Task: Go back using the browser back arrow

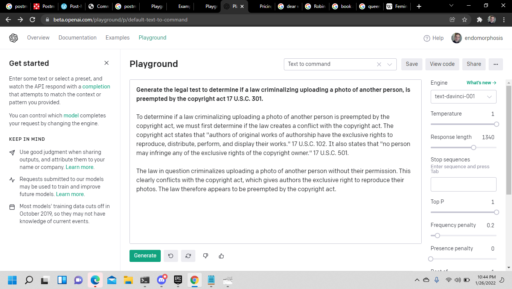Action: [8, 20]
